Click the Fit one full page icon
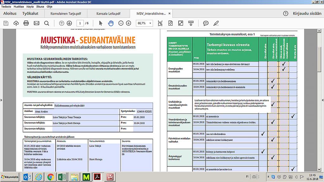324x182 pixels. (170, 23)
